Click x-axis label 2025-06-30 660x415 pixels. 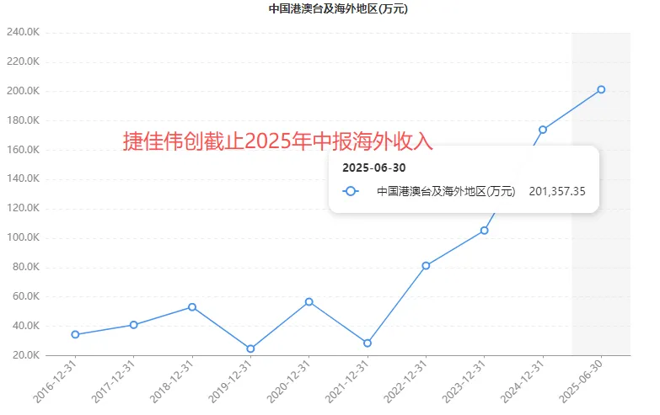582,382
